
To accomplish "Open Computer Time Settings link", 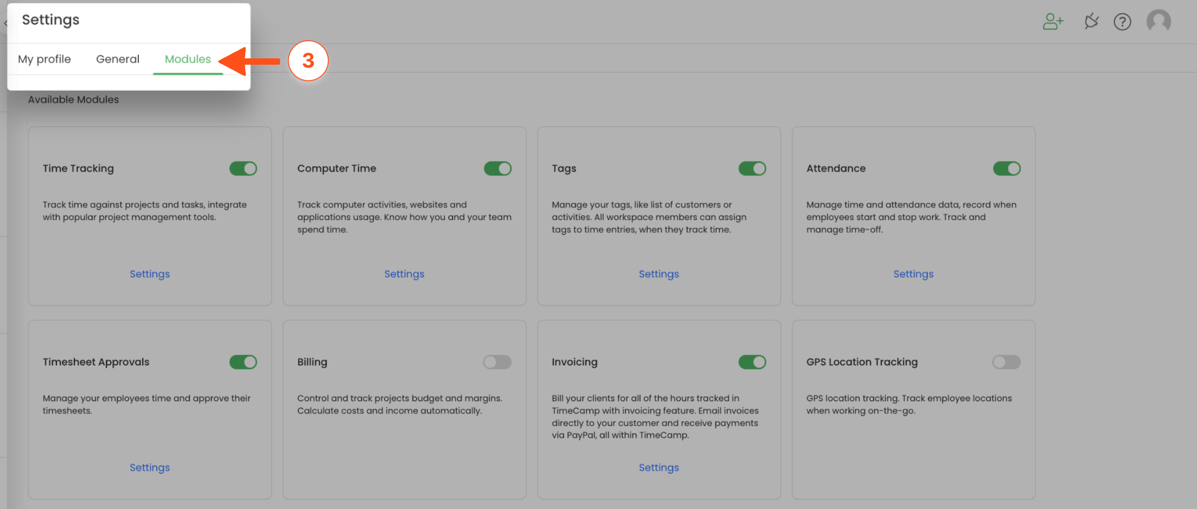I will (404, 274).
